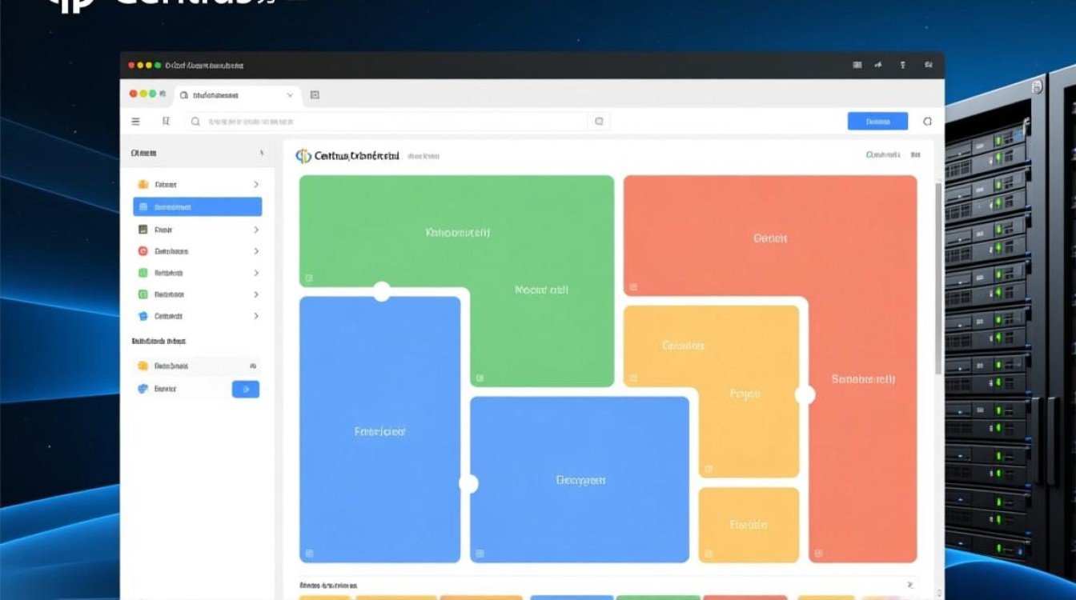Click the white circle handle atop the tall blue block
1076x600 pixels.
tap(382, 292)
